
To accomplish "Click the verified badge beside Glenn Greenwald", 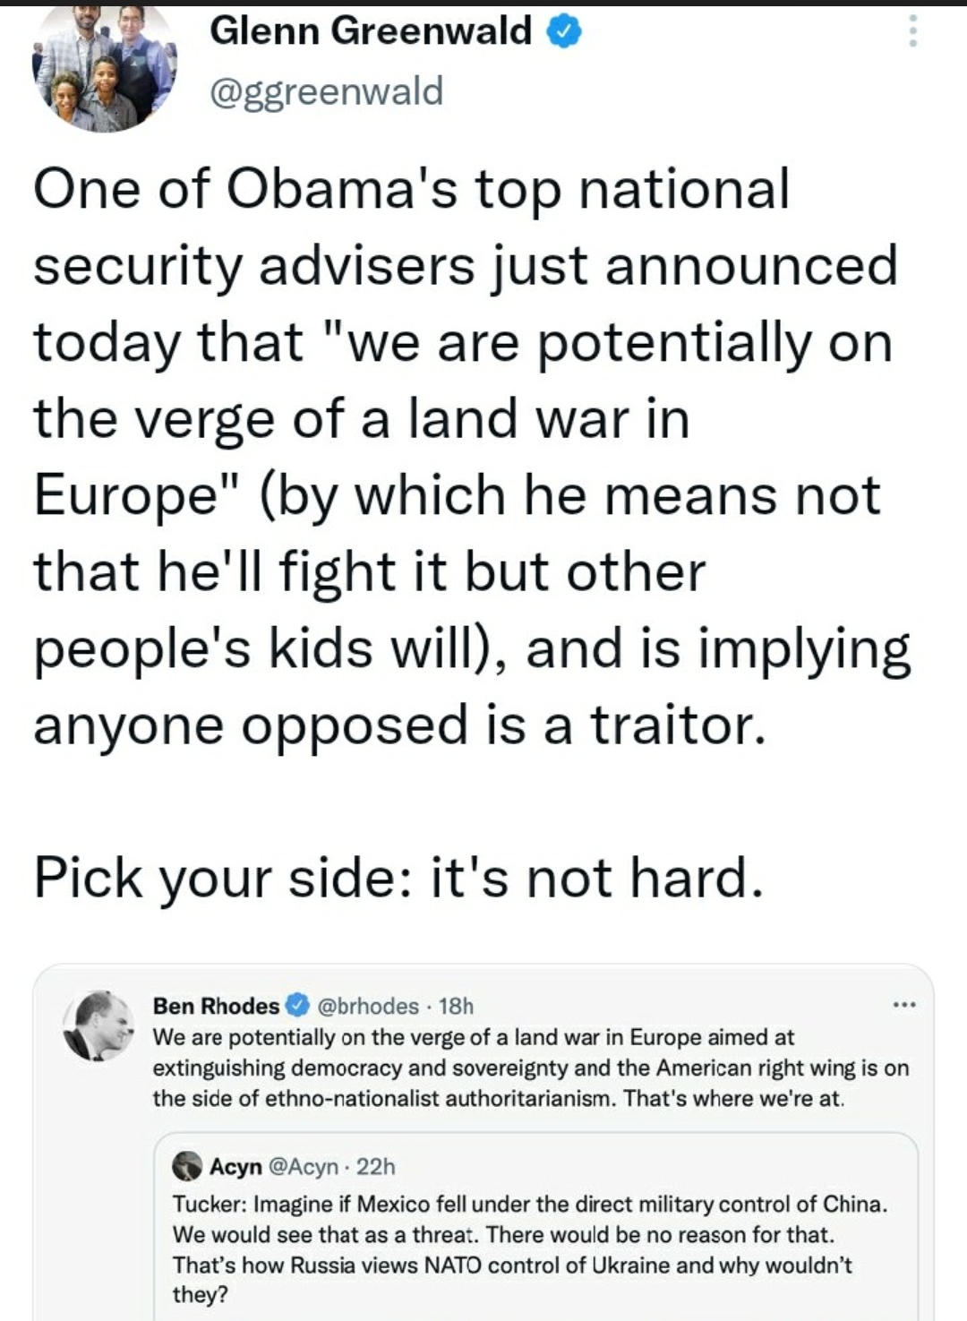I will click(564, 32).
